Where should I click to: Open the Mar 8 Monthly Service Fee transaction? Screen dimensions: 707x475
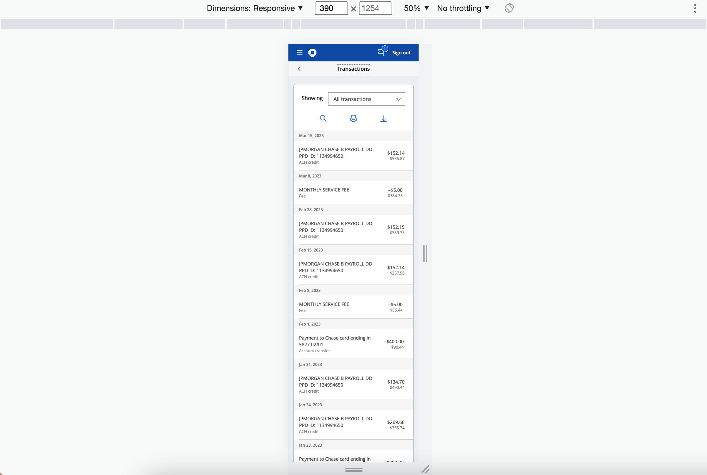click(x=353, y=192)
